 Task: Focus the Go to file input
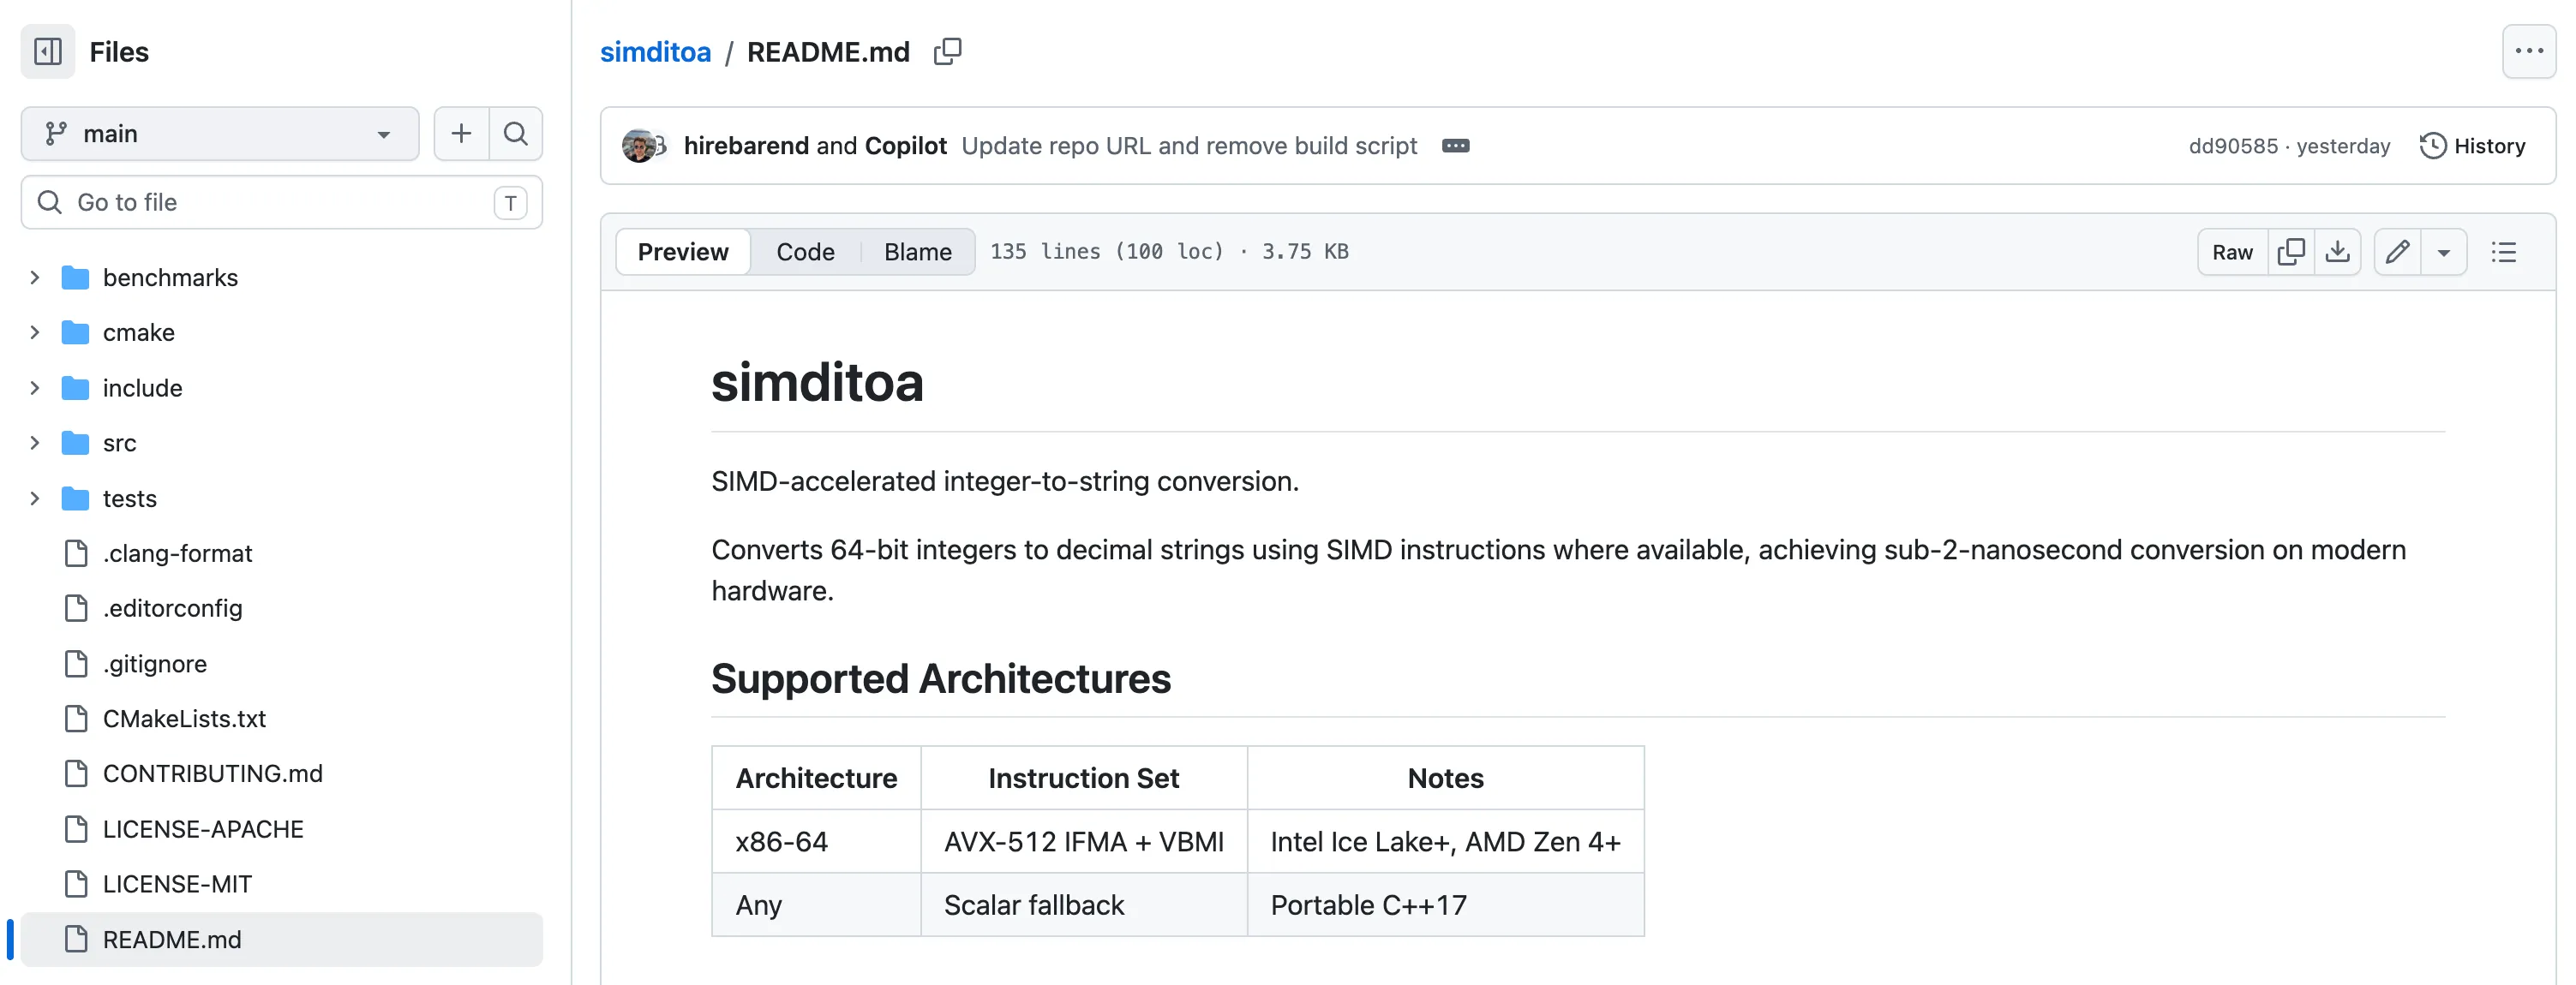click(282, 202)
